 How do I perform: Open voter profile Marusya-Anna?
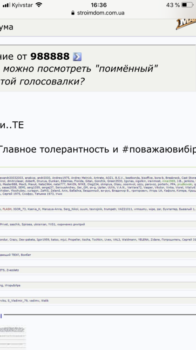52,209
